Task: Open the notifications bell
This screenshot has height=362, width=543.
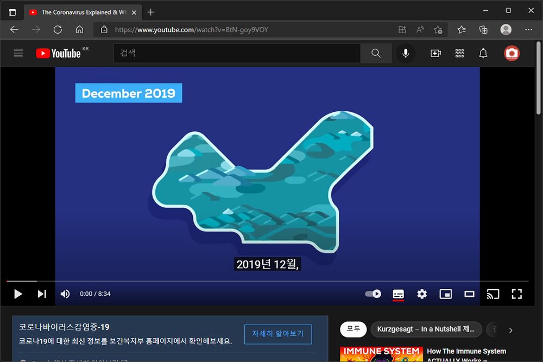Action: [x=483, y=53]
